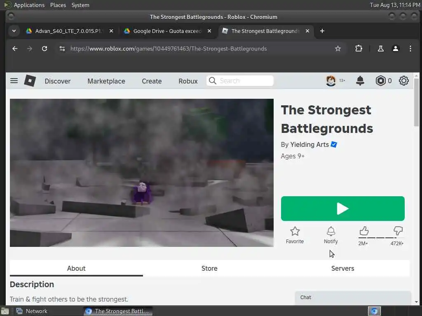Image resolution: width=422 pixels, height=316 pixels.
Task: Open the site information icon in the address bar
Action: click(62, 49)
